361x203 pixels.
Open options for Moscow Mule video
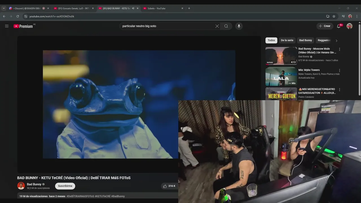click(340, 49)
